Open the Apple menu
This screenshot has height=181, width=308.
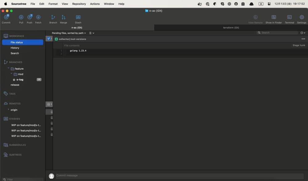pyautogui.click(x=6, y=4)
